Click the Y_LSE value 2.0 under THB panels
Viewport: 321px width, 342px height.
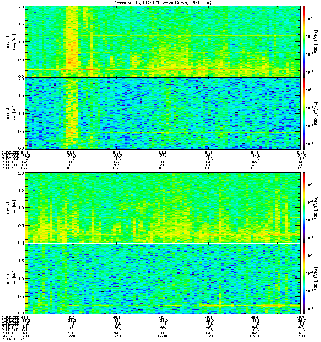(163, 165)
